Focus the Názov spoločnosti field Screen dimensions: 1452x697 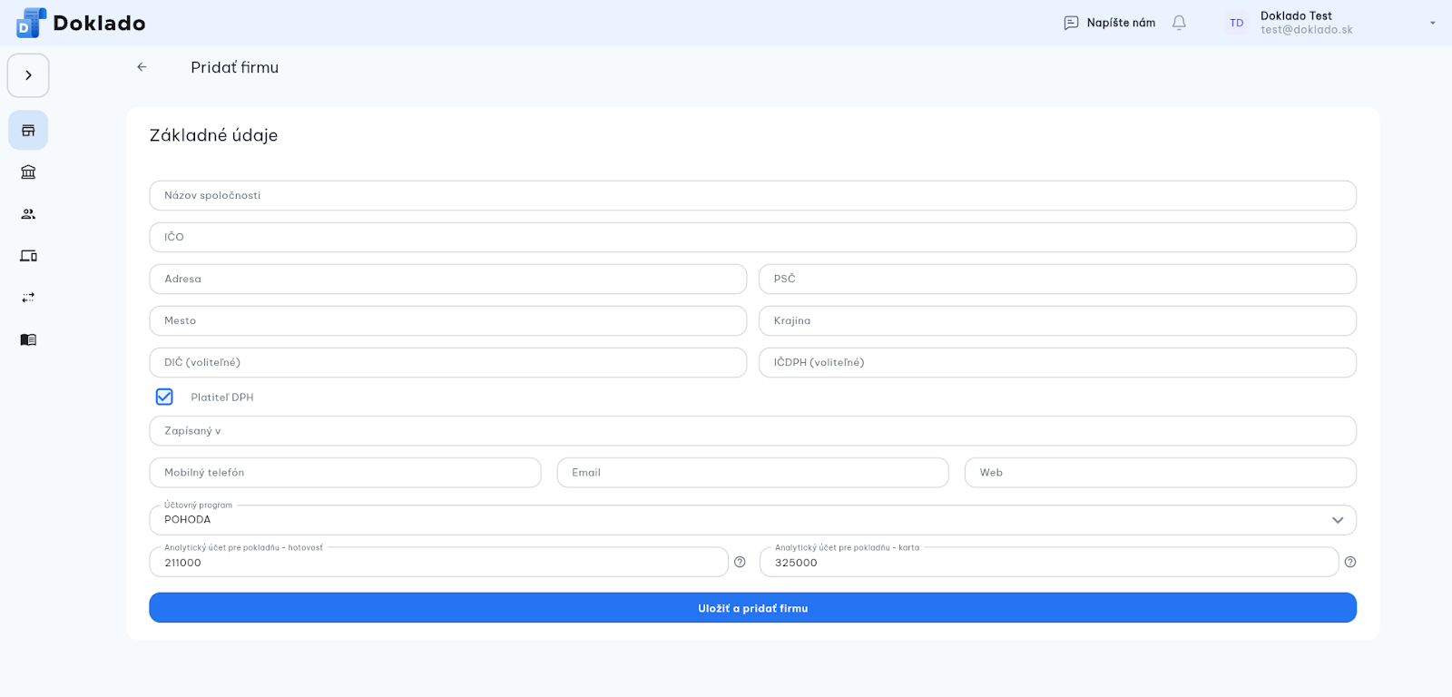tap(752, 195)
